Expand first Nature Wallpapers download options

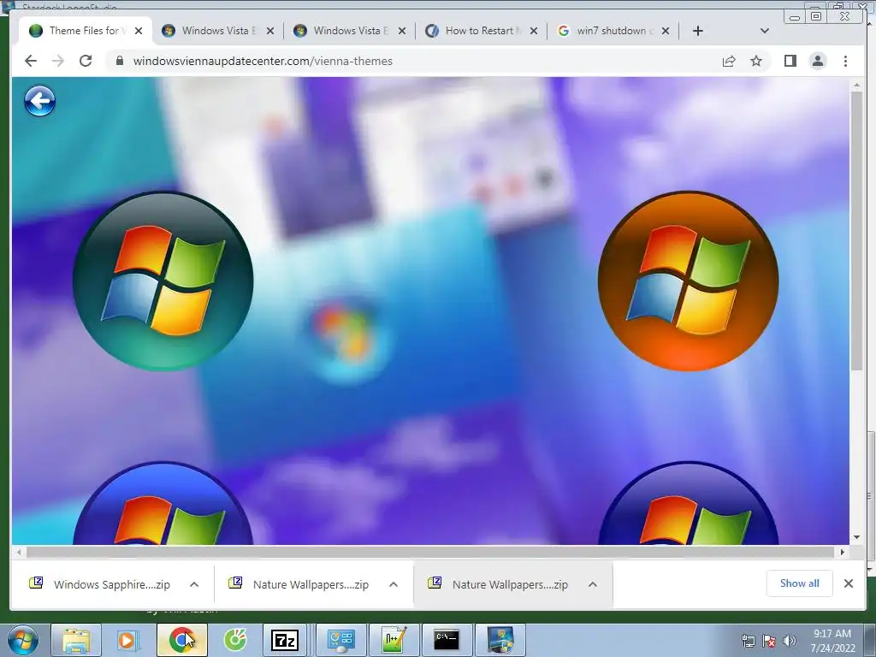pyautogui.click(x=394, y=584)
